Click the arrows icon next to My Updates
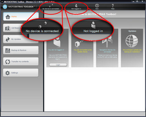146x117 pixels. pos(8,39)
